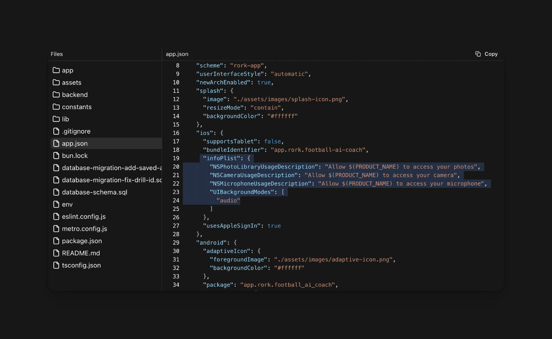This screenshot has width=552, height=339.
Task: Click "newArchEnabled" key text
Action: click(x=223, y=82)
